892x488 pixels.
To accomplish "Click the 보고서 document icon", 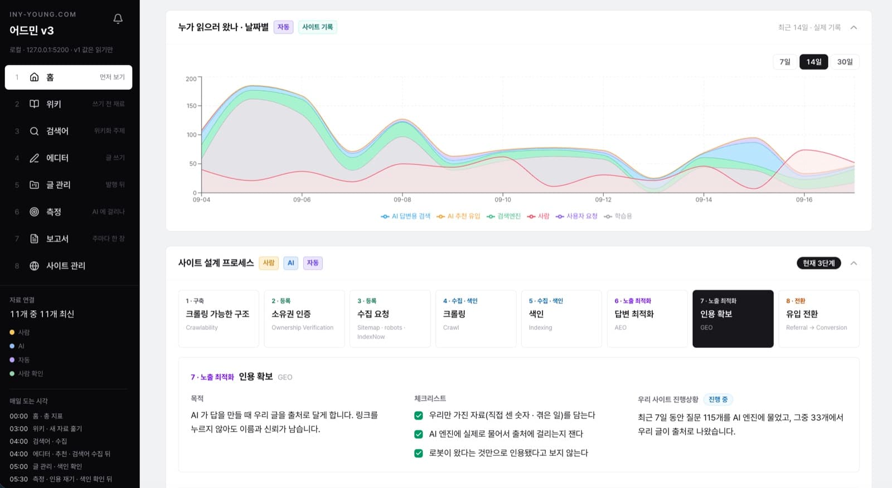I will click(x=34, y=238).
